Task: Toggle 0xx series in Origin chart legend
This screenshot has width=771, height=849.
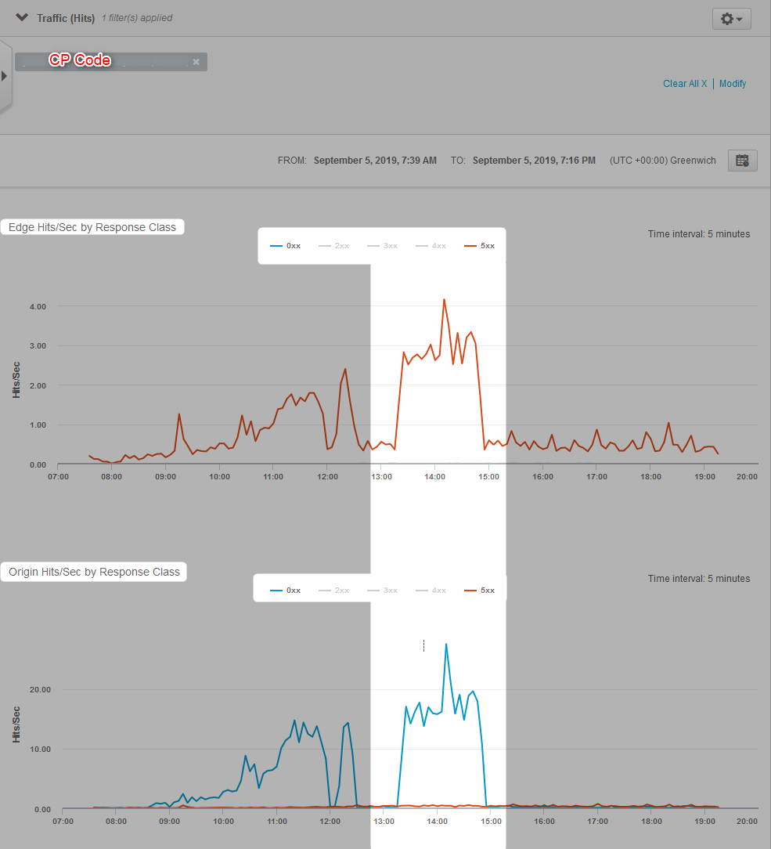Action: 286,591
